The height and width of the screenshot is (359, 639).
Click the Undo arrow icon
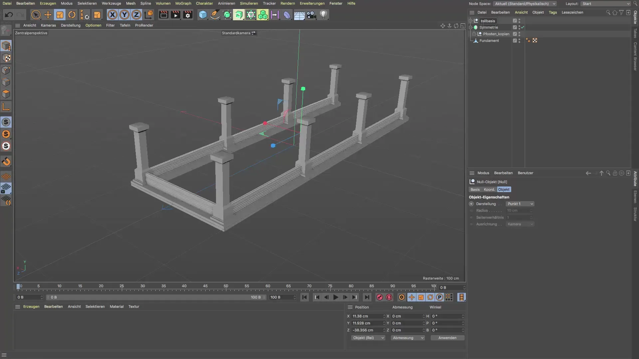tap(9, 15)
